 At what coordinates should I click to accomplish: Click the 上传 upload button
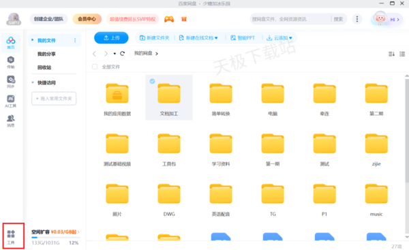(x=111, y=38)
